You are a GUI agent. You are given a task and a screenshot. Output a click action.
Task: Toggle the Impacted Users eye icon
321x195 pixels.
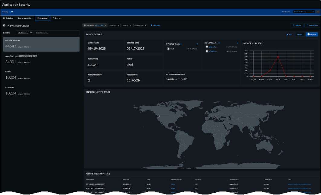[x=197, y=44]
